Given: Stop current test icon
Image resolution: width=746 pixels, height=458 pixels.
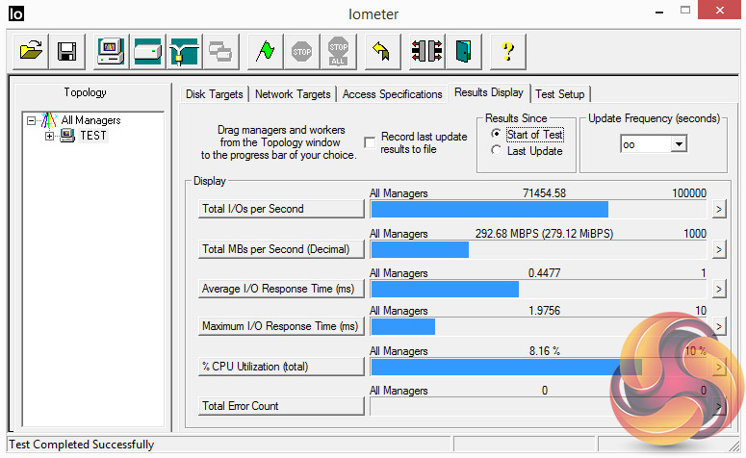Looking at the screenshot, I should tap(301, 51).
